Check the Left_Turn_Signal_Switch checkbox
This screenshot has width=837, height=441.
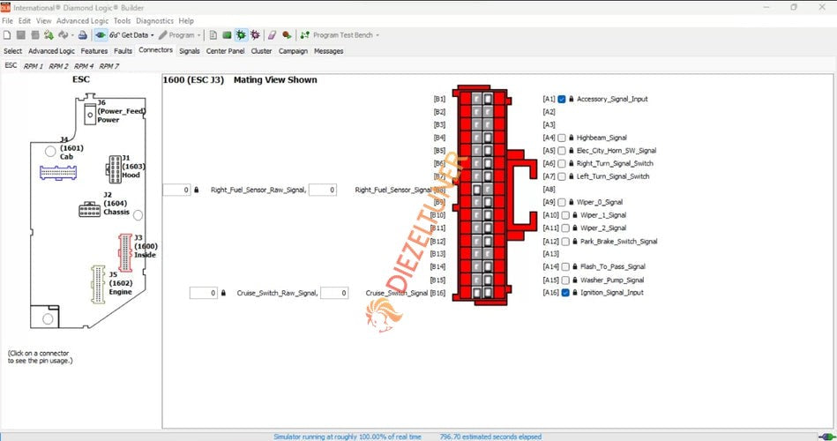[562, 176]
